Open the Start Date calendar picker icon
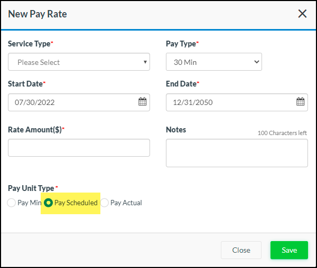The width and height of the screenshot is (317, 268). (142, 102)
